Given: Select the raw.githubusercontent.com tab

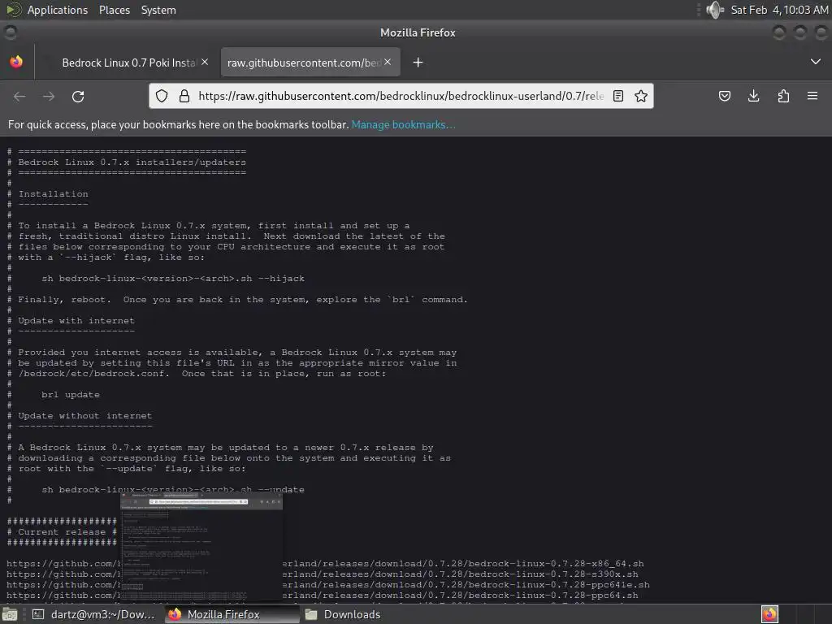Looking at the screenshot, I should click(310, 63).
